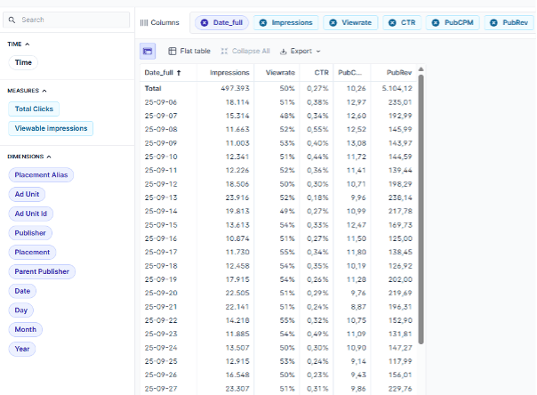The height and width of the screenshot is (395, 537).
Task: Remove Viewrate chip using its x icon
Action: [333, 22]
